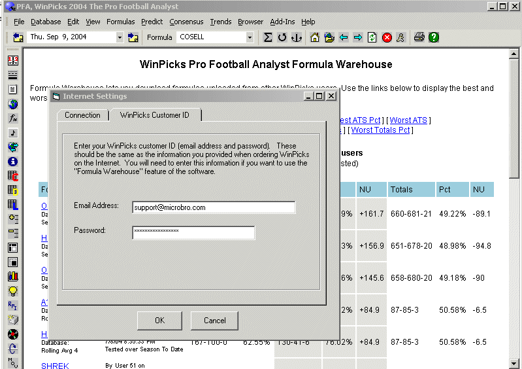Open the table with red C icon

tap(13, 175)
